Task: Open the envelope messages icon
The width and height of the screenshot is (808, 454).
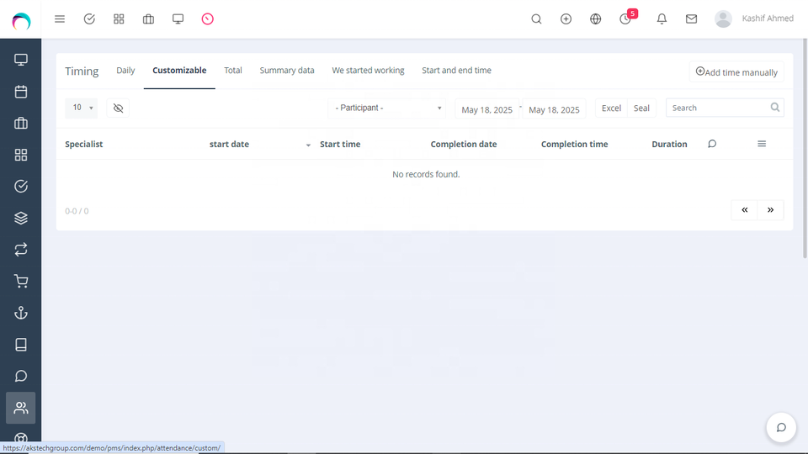Action: (691, 18)
